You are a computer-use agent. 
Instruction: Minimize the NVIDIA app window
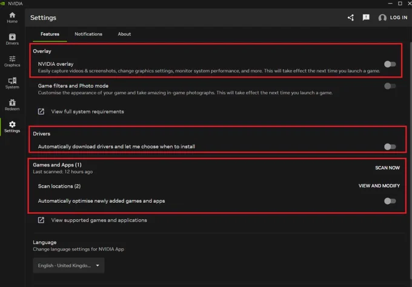pos(390,4)
